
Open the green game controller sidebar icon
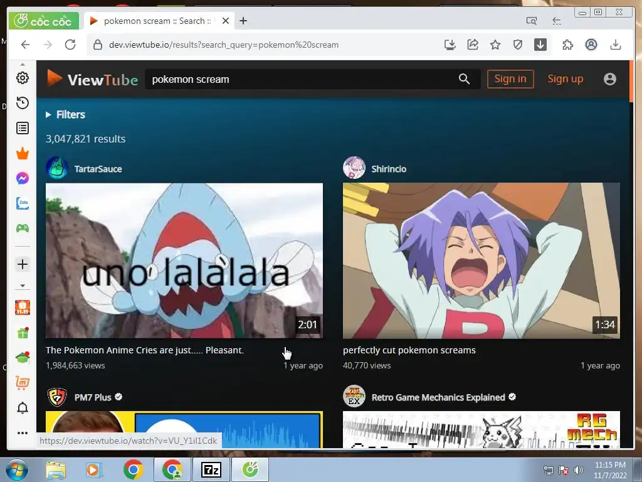[23, 228]
